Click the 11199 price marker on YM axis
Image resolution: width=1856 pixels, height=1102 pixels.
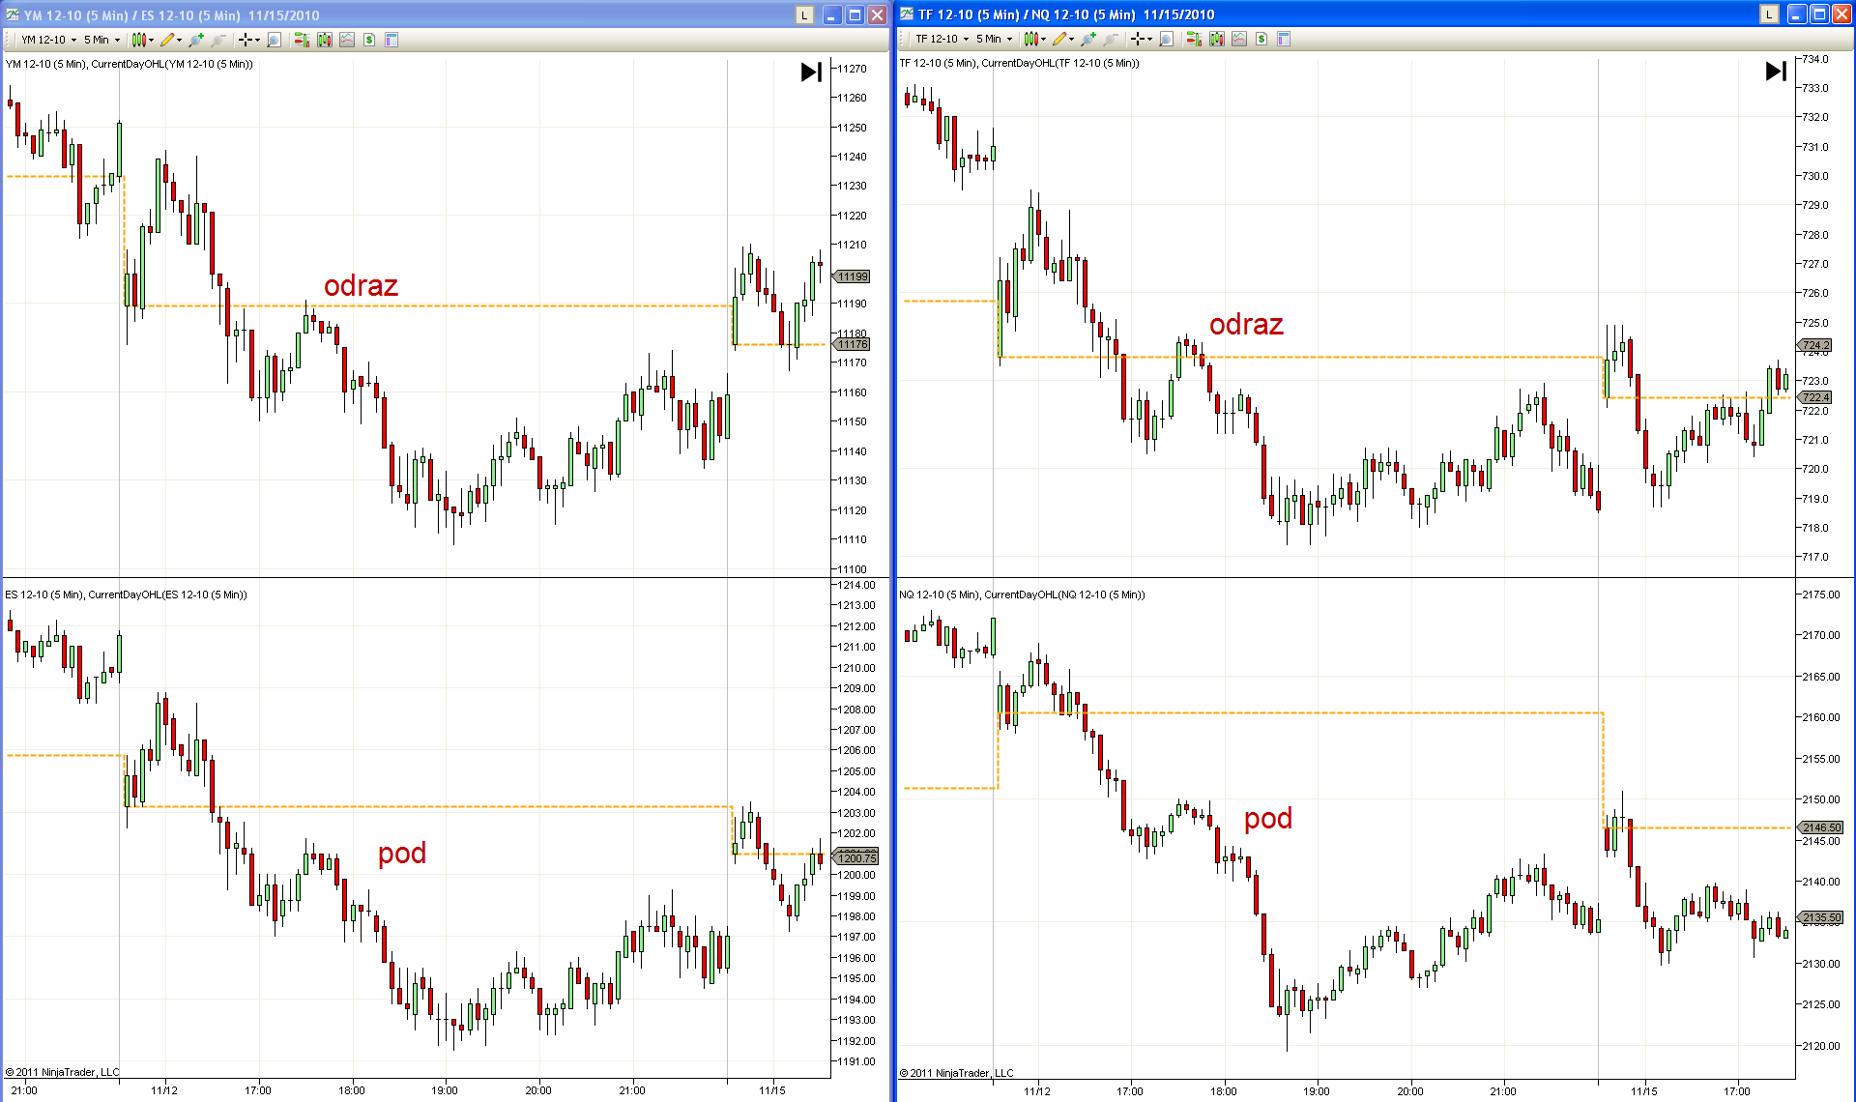tap(853, 276)
